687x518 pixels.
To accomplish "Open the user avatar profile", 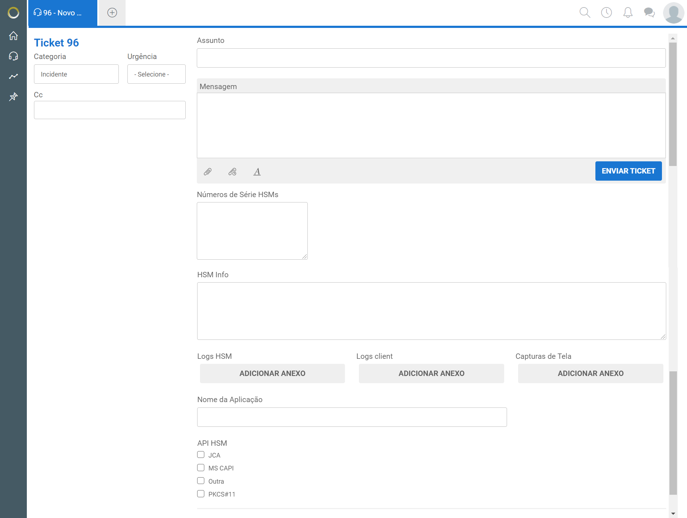I will [x=673, y=13].
